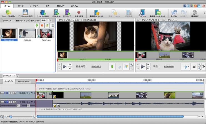Toggle lock icon on audio track 1
Image resolution: width=206 pixels, height=124 pixels.
(10, 102)
